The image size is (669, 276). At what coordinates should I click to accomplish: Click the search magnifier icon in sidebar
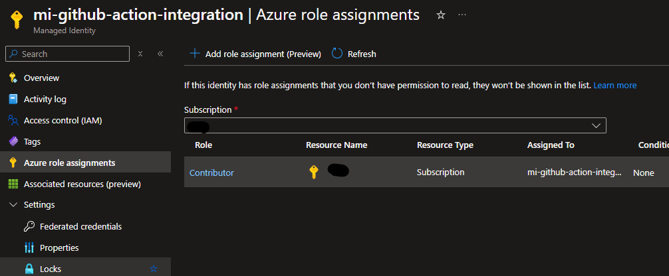click(x=14, y=54)
